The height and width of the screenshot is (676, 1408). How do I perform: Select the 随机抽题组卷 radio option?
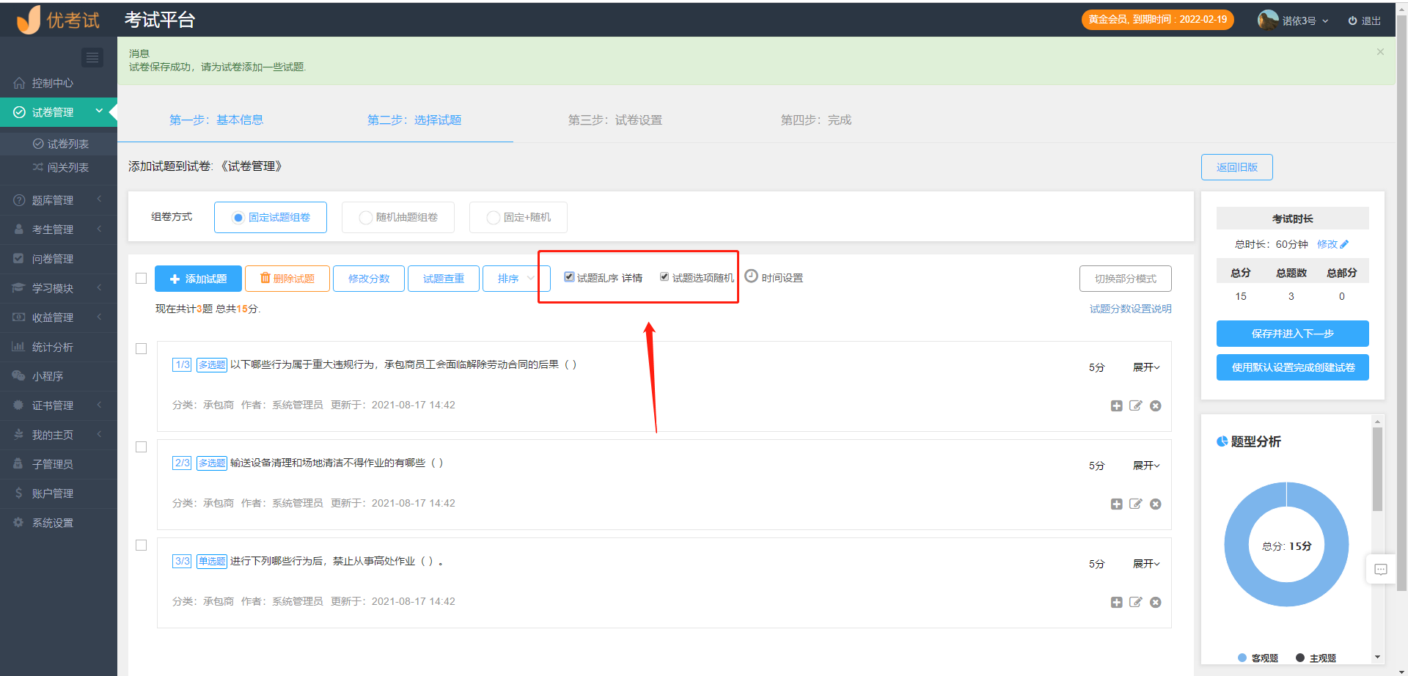click(x=365, y=218)
